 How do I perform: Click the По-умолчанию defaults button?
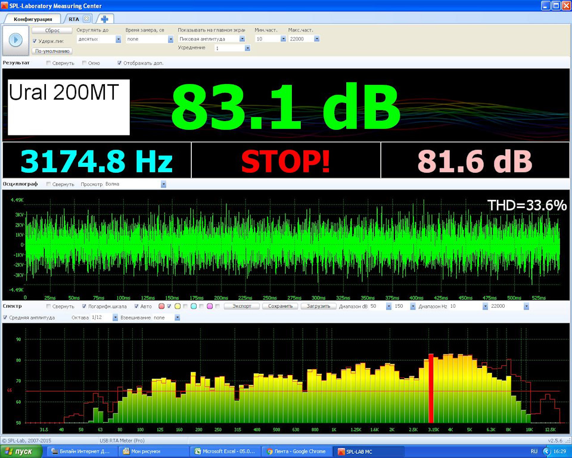[x=52, y=51]
